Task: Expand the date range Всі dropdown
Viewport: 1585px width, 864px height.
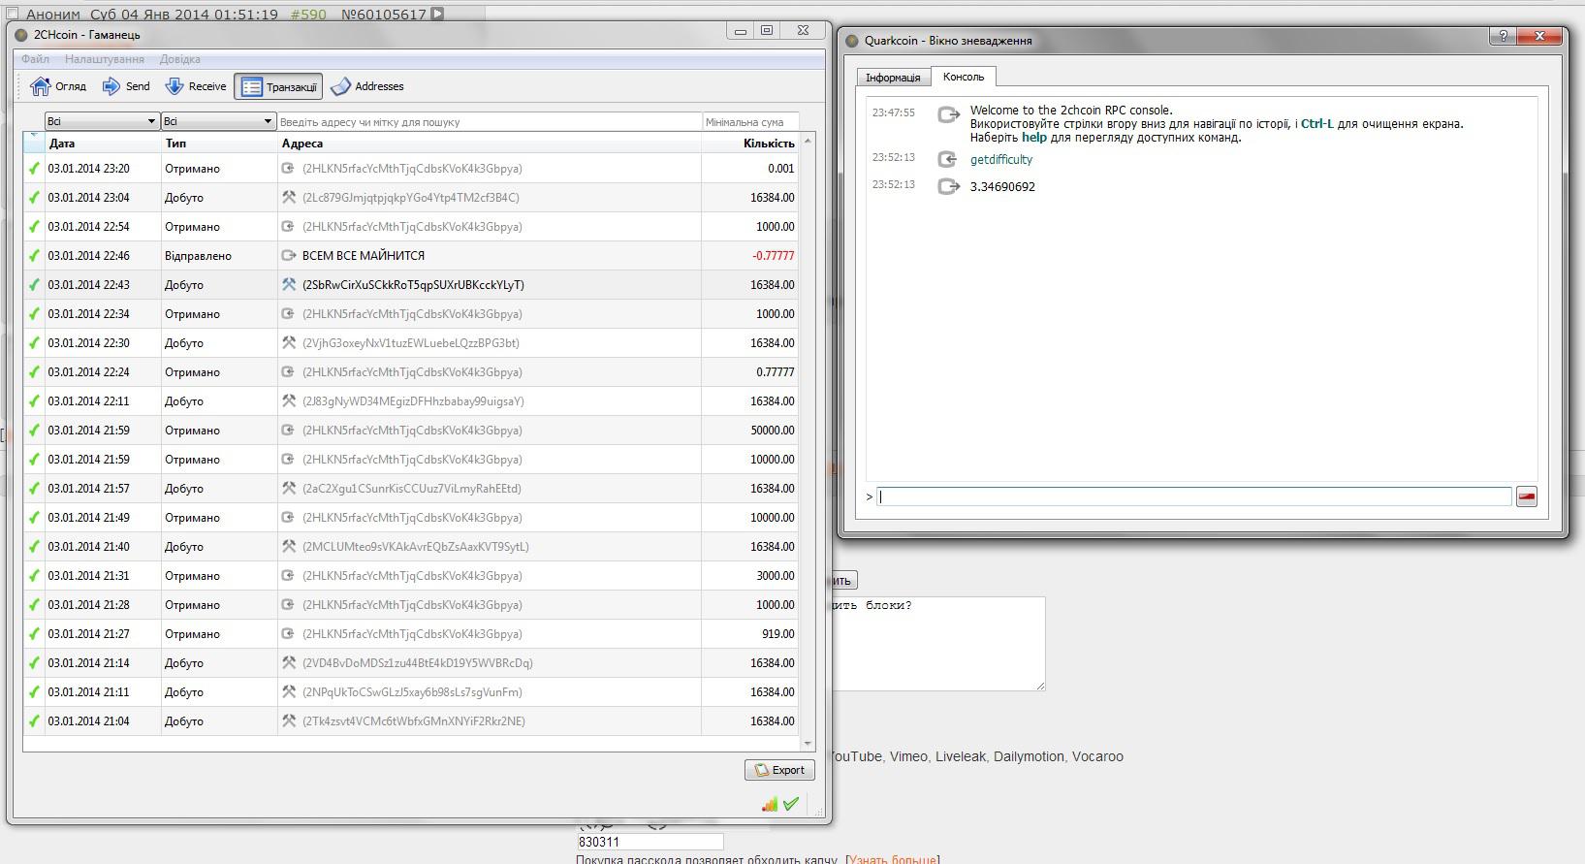Action: pyautogui.click(x=102, y=121)
